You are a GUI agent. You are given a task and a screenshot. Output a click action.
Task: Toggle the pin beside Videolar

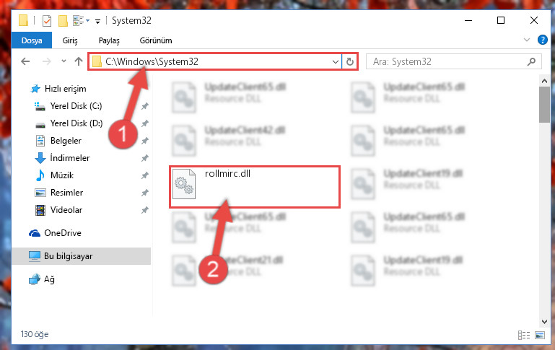tap(145, 210)
